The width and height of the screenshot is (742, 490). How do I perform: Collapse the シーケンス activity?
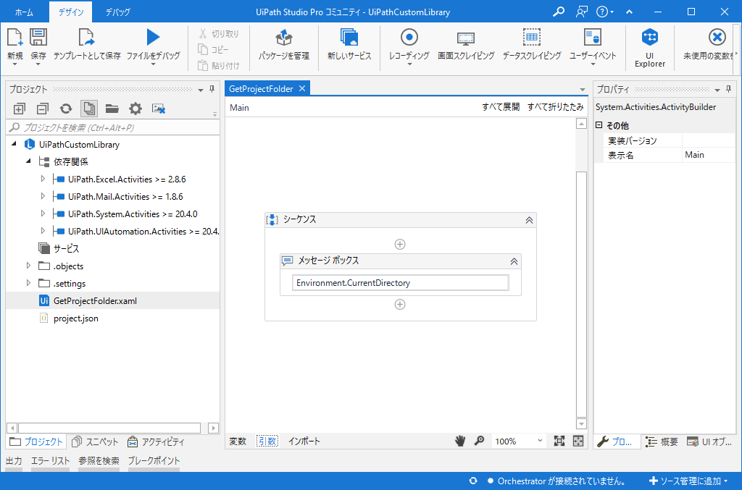pos(529,220)
